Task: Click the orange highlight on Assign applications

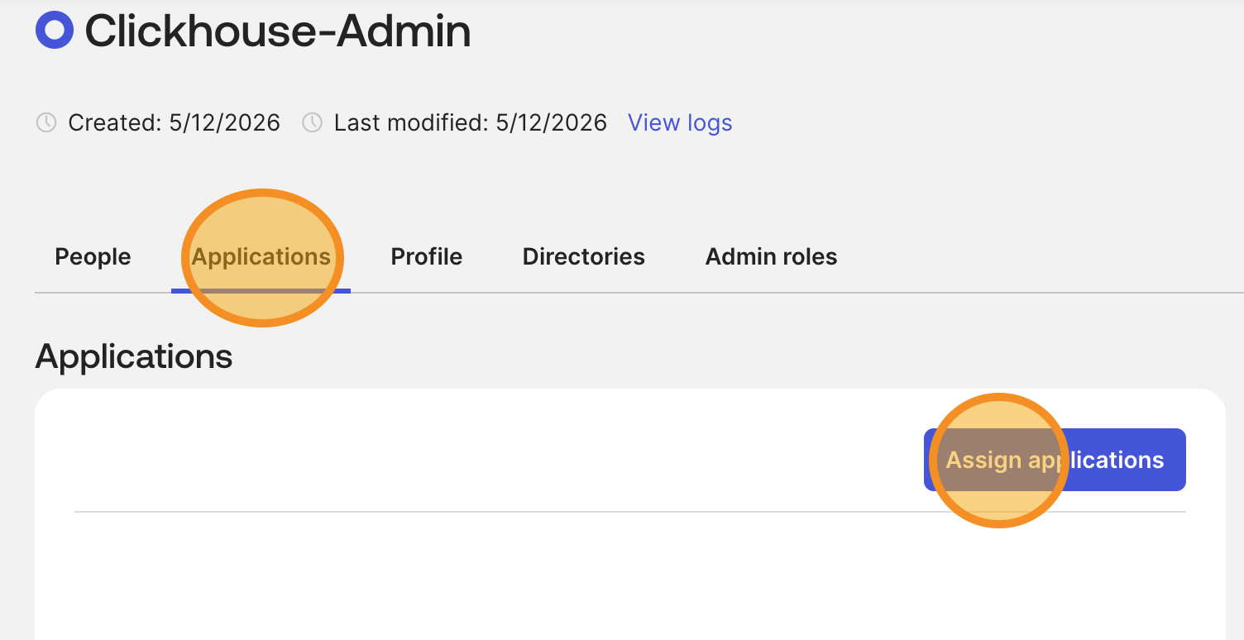Action: click(998, 461)
